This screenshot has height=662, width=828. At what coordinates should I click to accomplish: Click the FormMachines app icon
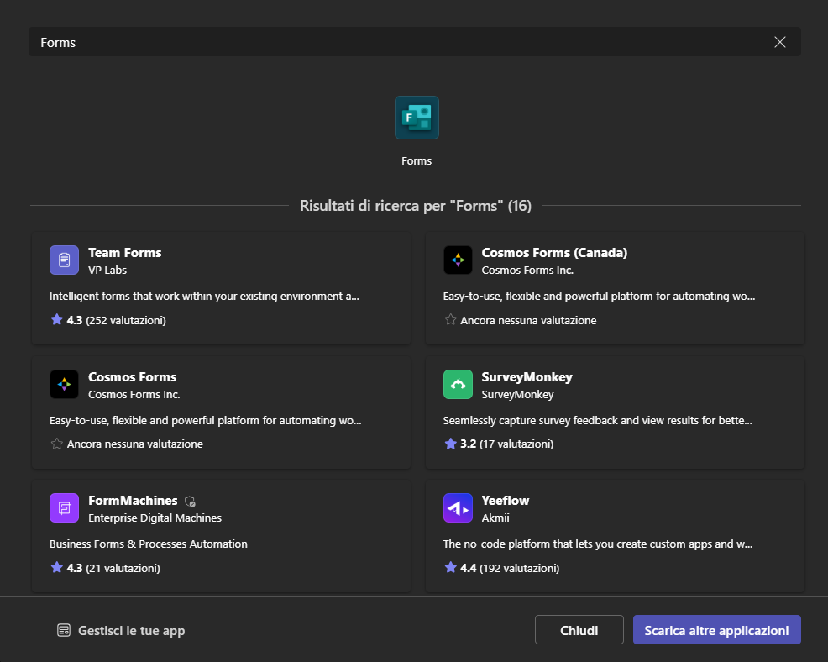(64, 507)
